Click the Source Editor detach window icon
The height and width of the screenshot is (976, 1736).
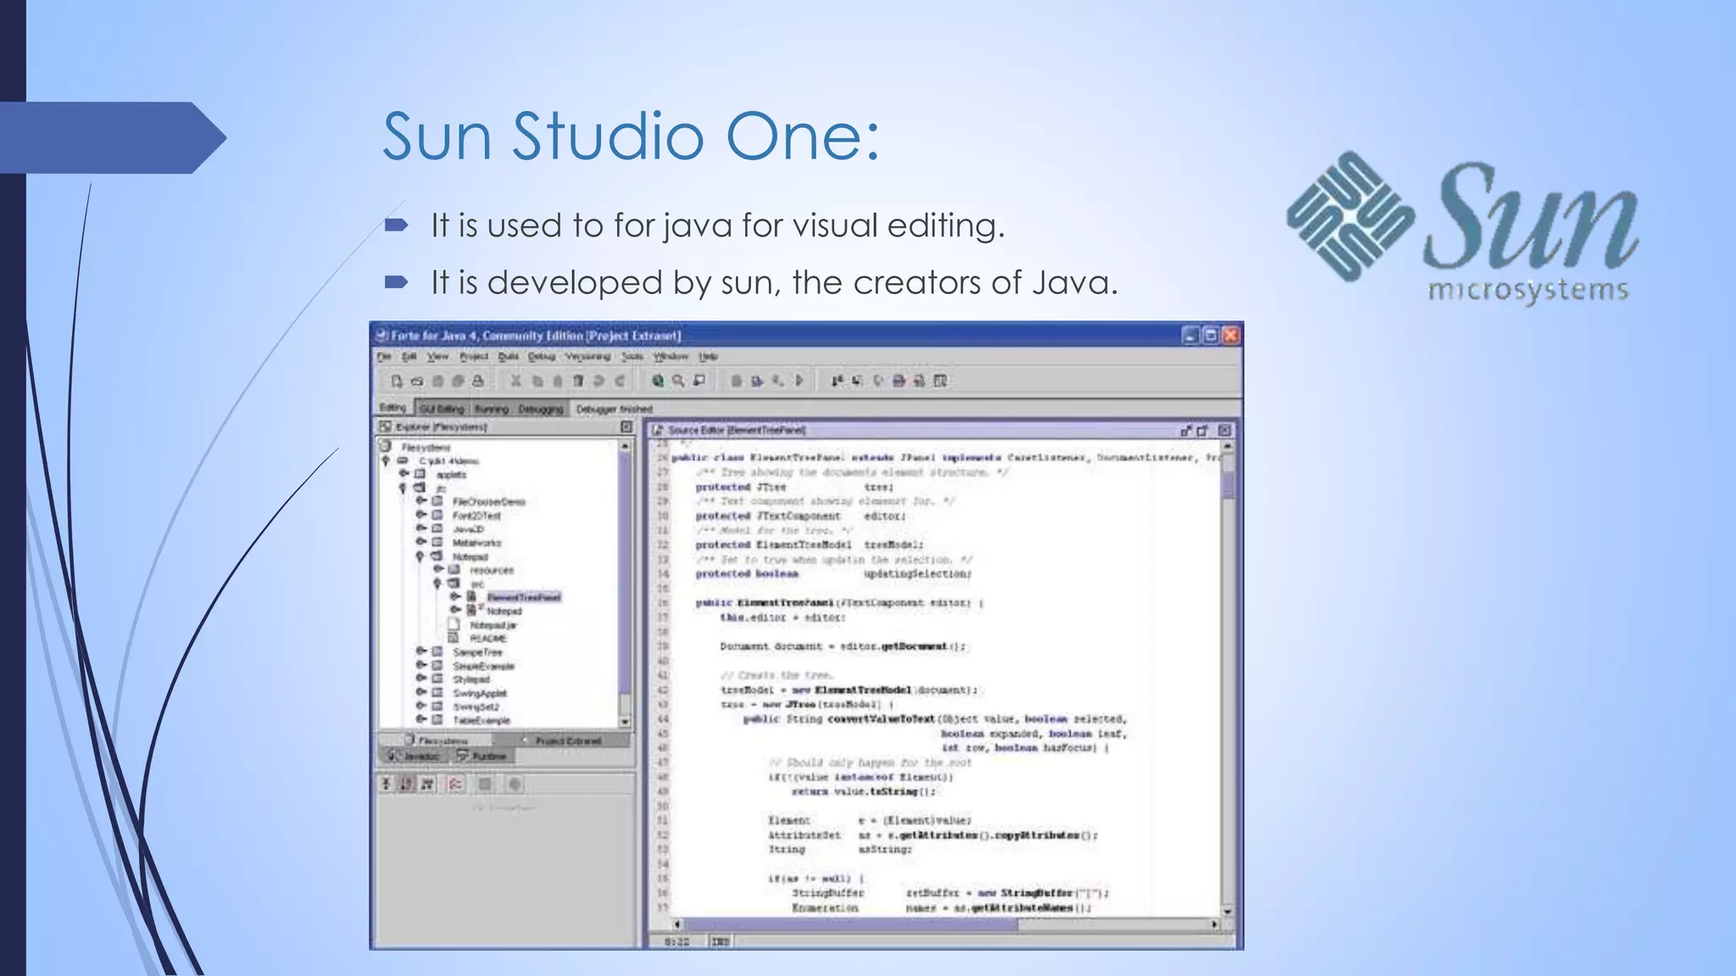1202,430
